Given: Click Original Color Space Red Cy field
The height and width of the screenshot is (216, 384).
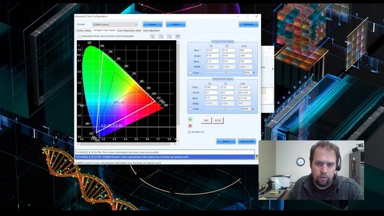Looking at the screenshot, I should [229, 50].
